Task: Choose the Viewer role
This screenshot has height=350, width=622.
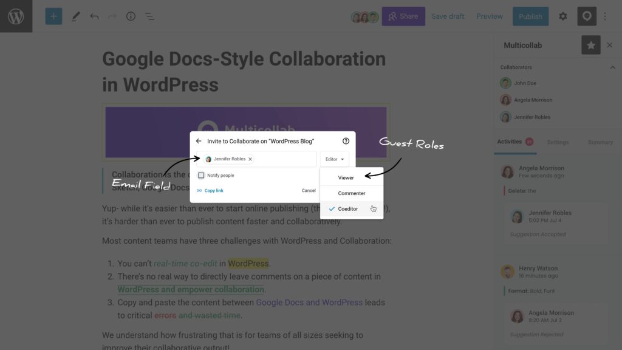Action: (352, 177)
